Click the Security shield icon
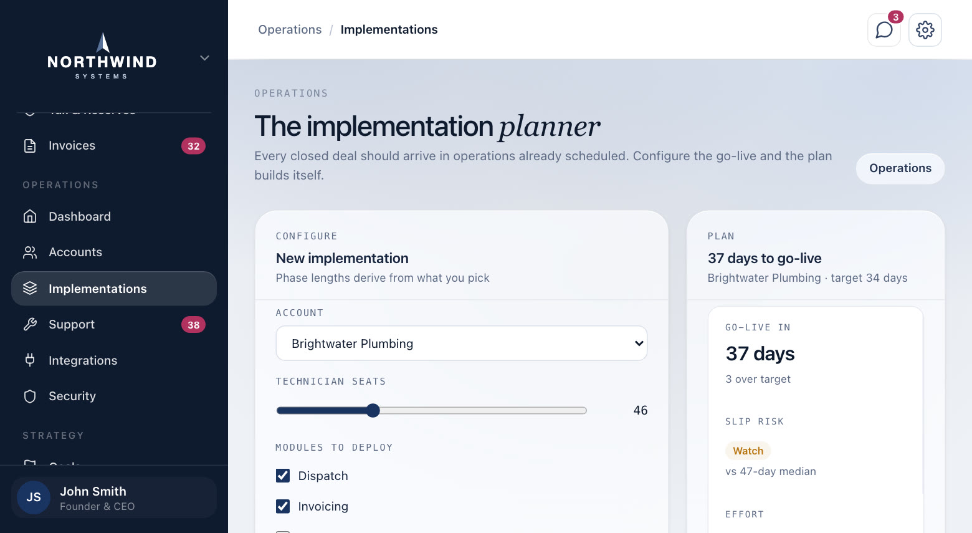 click(x=30, y=396)
